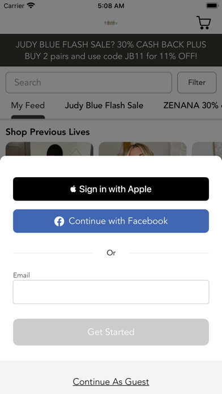Tap the battery indicator icon

pyautogui.click(x=212, y=6)
